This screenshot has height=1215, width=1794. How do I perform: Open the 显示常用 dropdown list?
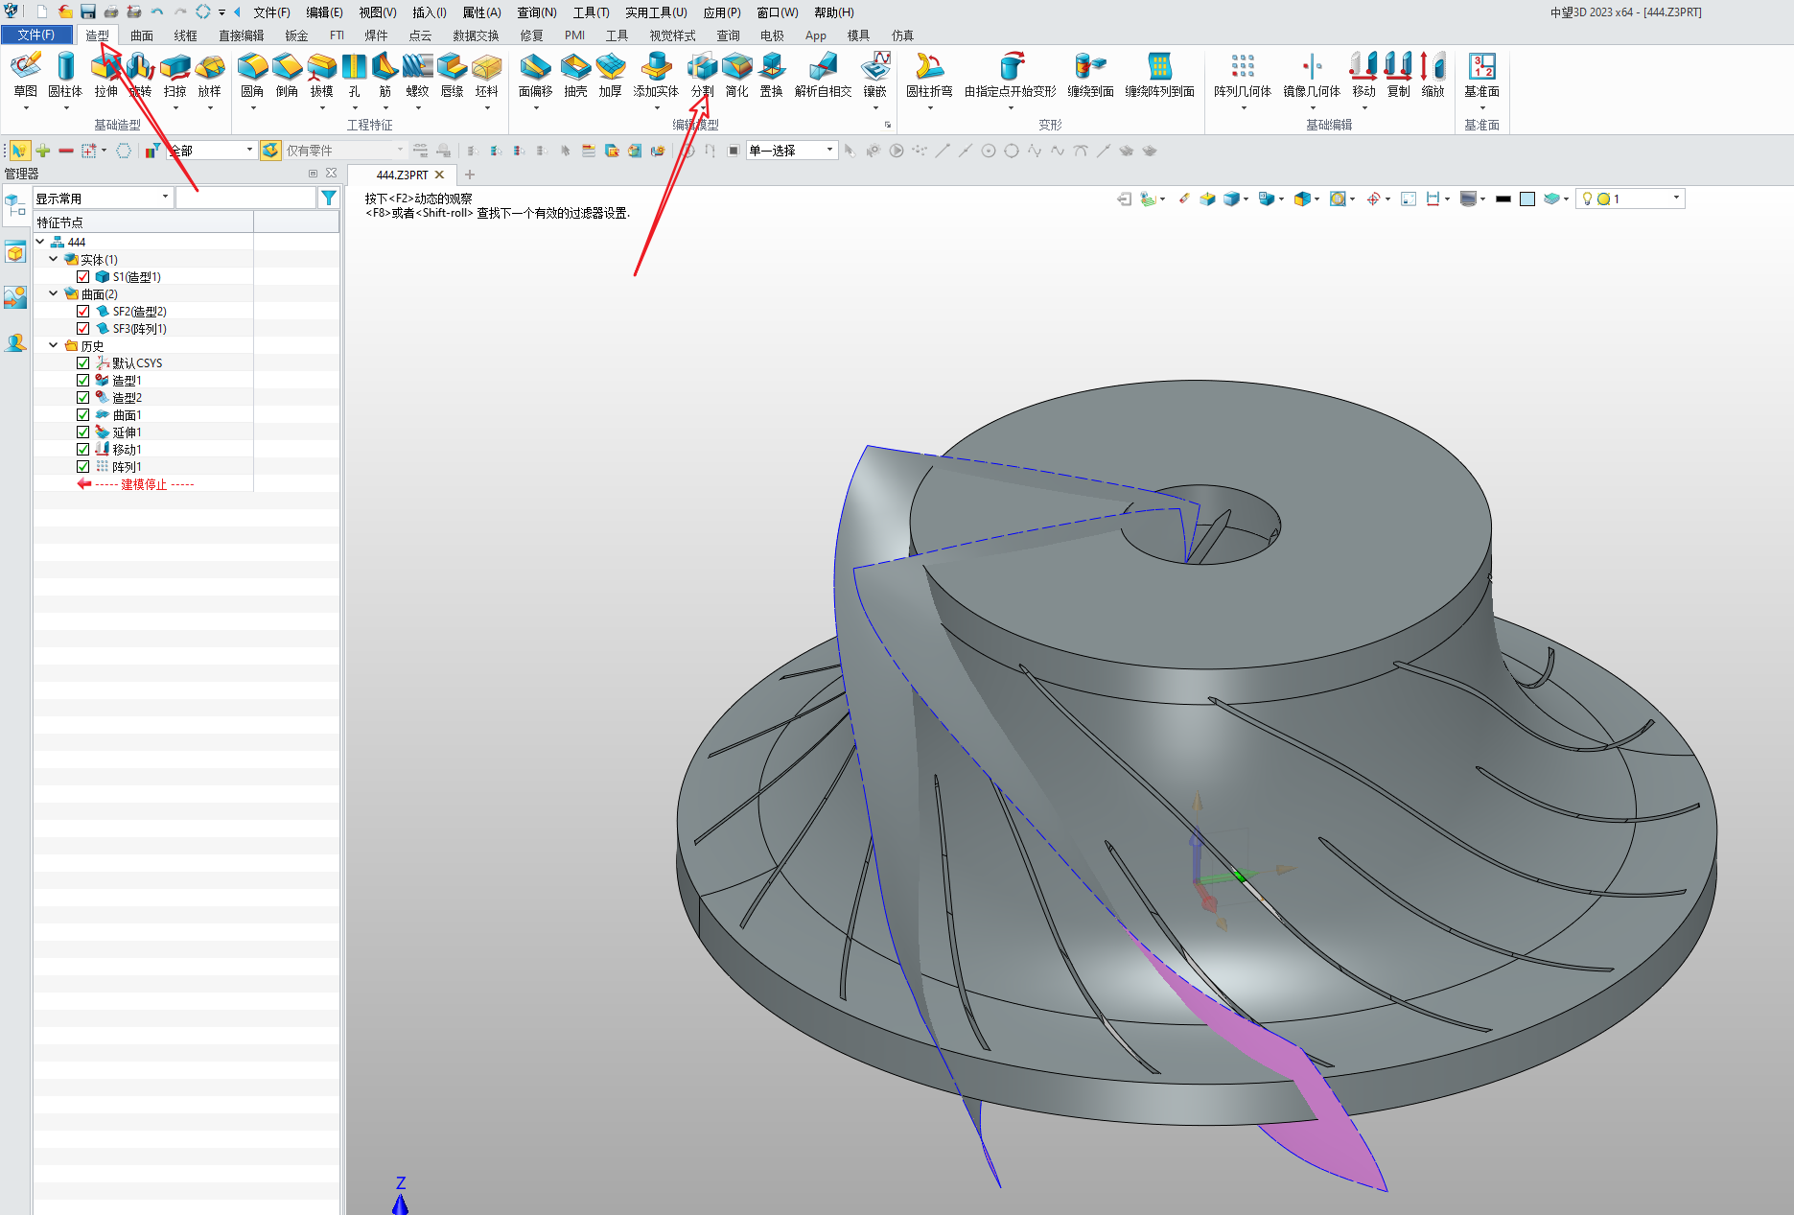click(165, 198)
